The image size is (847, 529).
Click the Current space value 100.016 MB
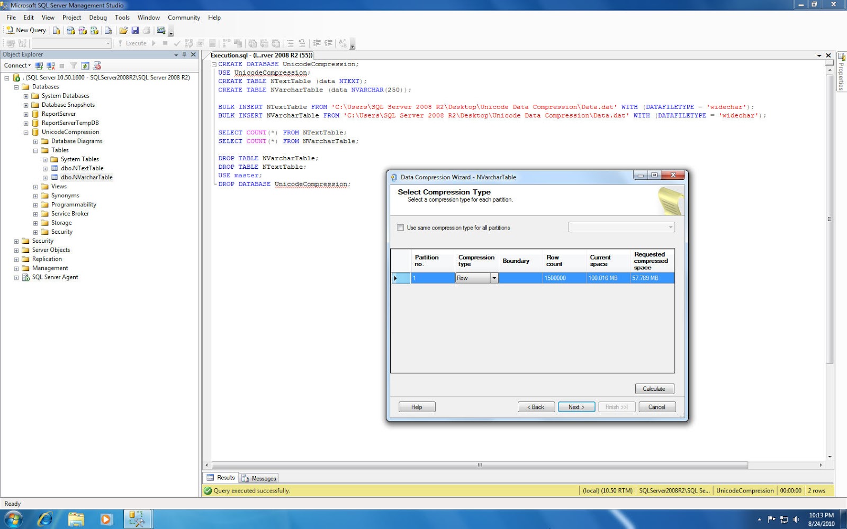[x=608, y=278]
